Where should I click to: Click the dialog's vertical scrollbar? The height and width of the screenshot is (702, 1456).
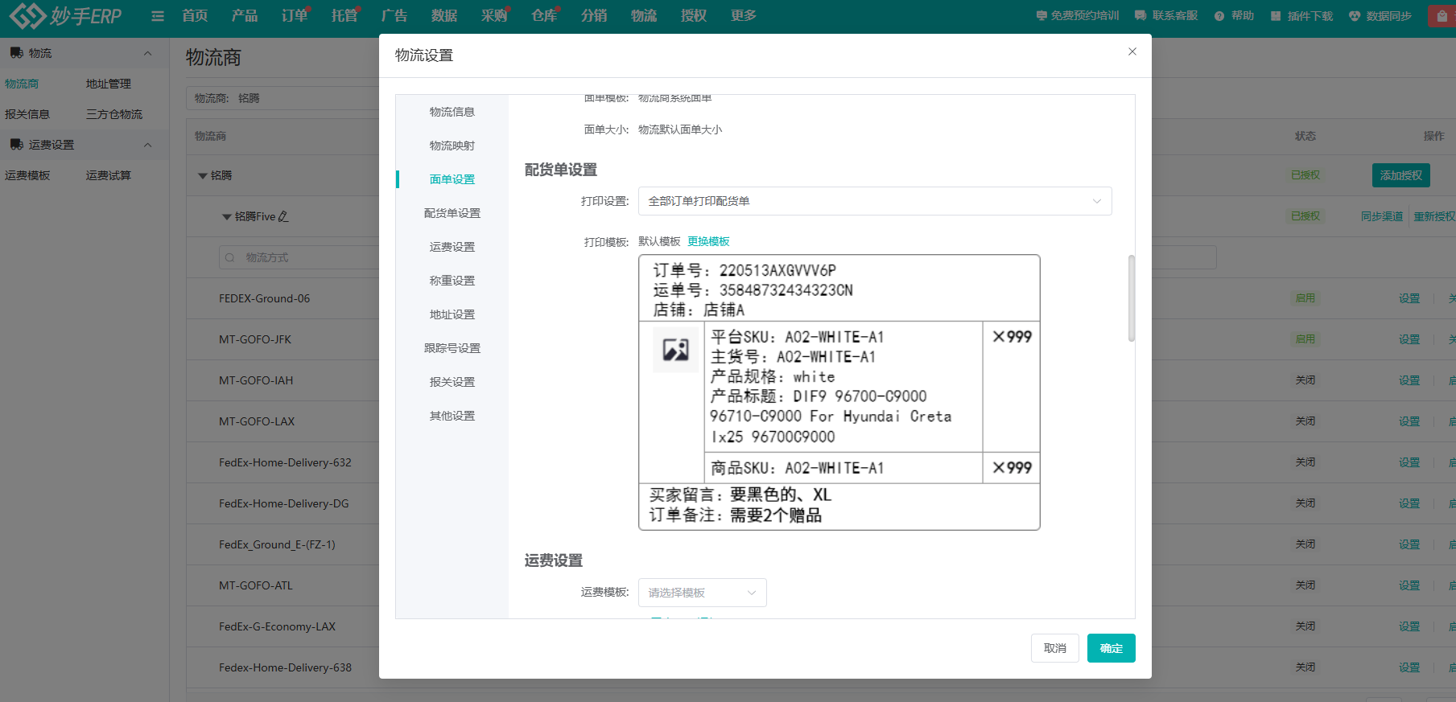[x=1131, y=298]
